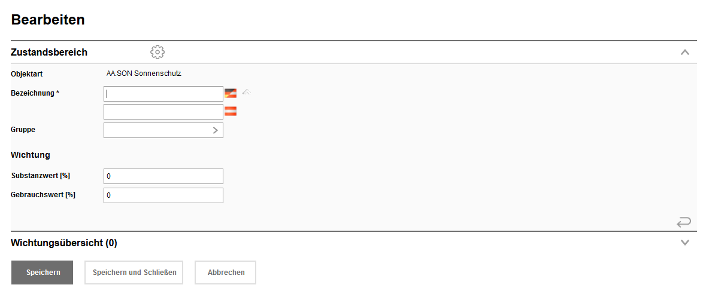This screenshot has height=300, width=706.
Task: Select the Gebrauchswert [%] input field
Action: coord(163,195)
